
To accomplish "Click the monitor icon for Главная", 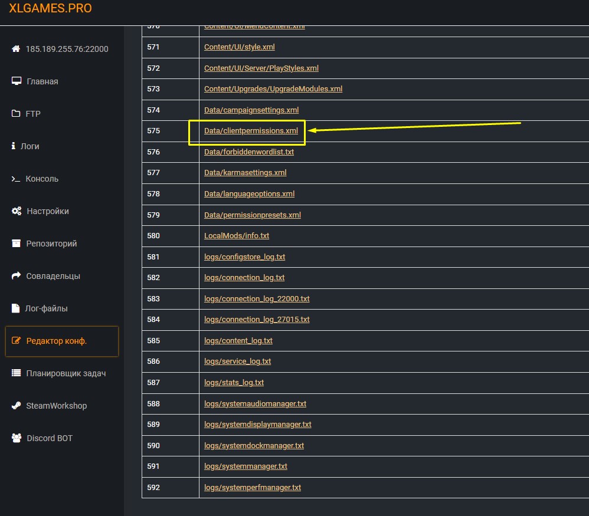I will click(x=17, y=81).
